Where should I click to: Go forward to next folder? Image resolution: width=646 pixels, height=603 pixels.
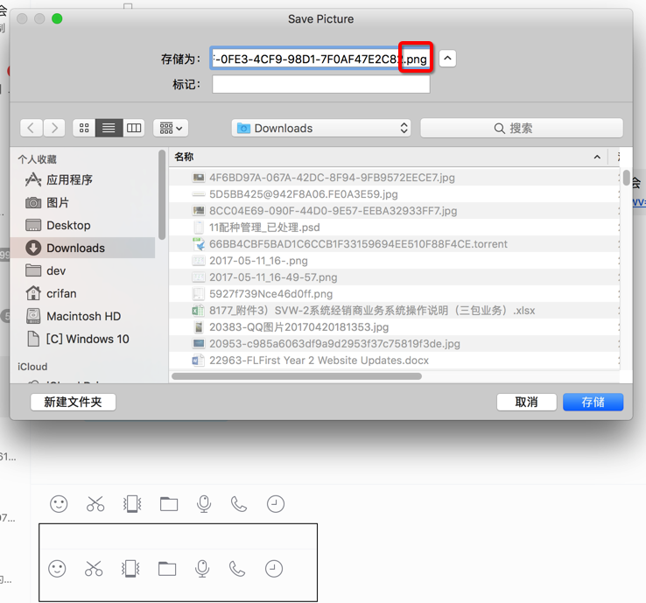pyautogui.click(x=54, y=128)
